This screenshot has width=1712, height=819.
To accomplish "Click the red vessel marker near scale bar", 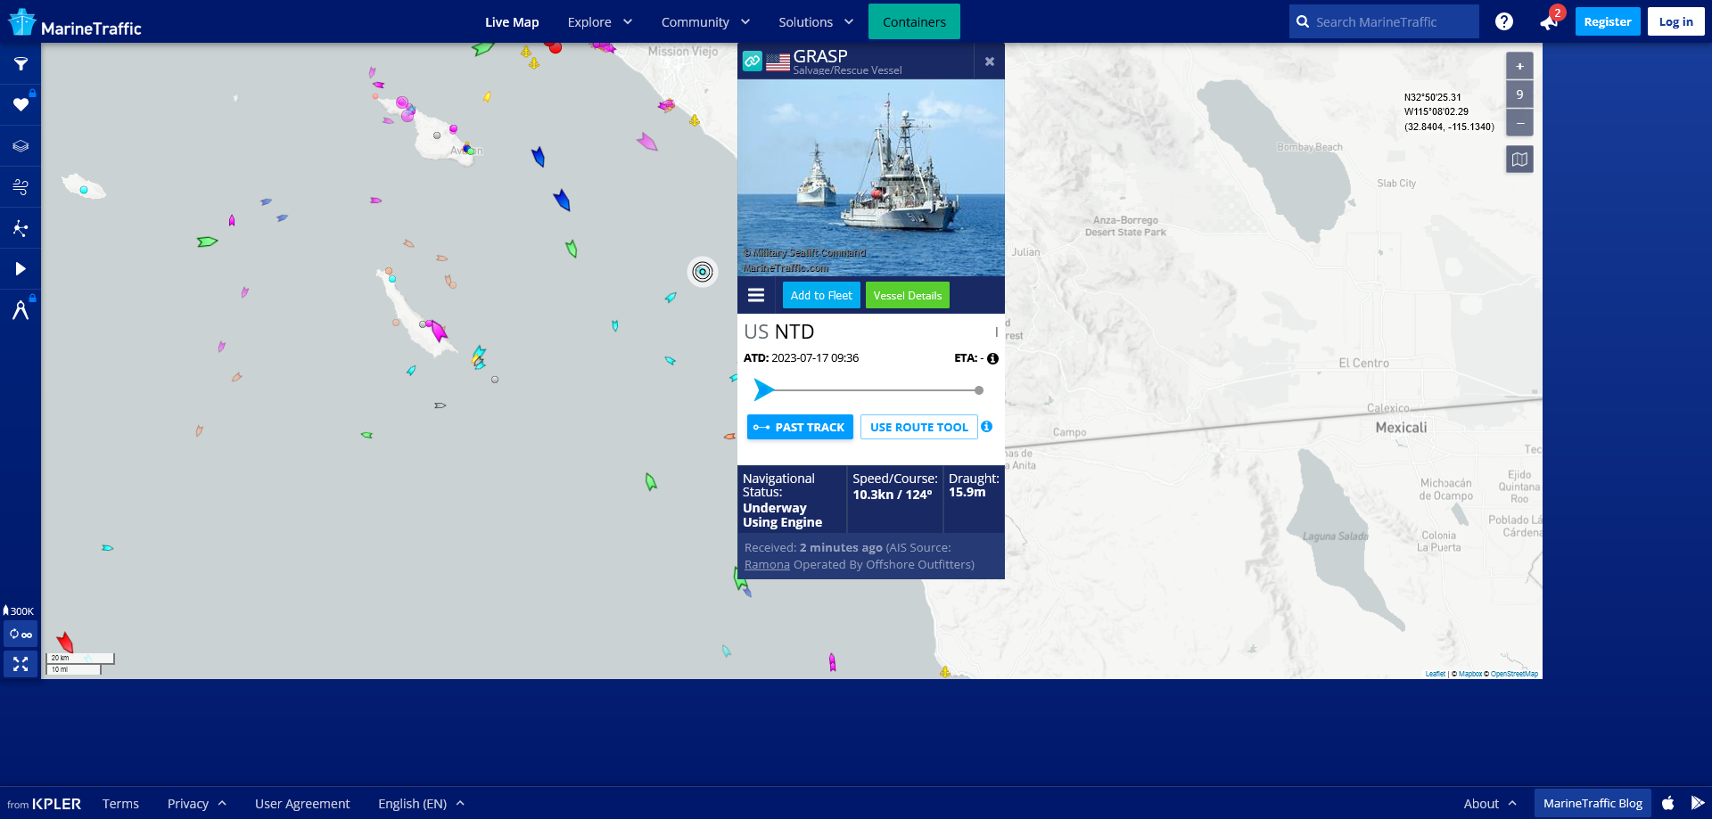I will pos(65,642).
